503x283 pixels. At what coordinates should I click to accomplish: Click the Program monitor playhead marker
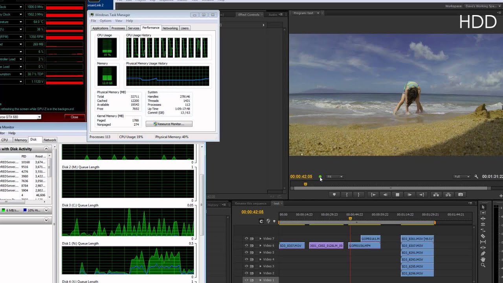tap(305, 184)
